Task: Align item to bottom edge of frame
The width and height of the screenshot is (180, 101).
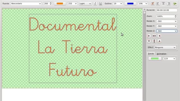Action: pyautogui.click(x=159, y=41)
